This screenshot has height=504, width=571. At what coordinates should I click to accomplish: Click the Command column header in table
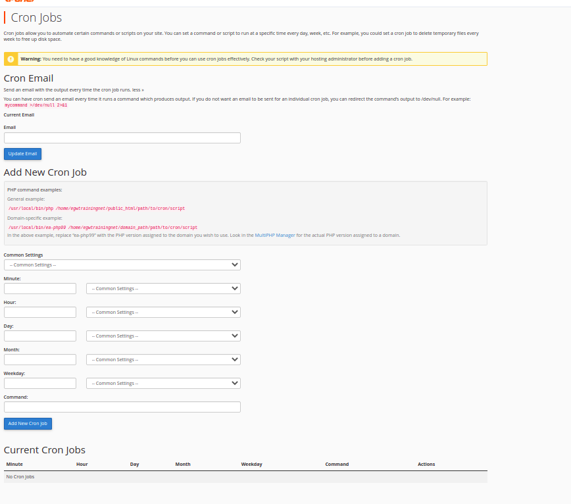point(337,465)
